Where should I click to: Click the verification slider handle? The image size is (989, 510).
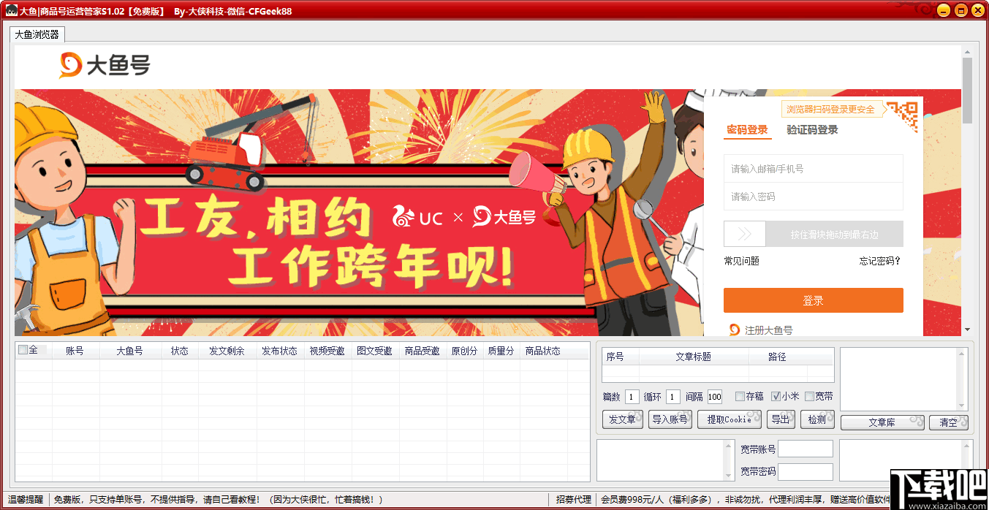pyautogui.click(x=744, y=233)
